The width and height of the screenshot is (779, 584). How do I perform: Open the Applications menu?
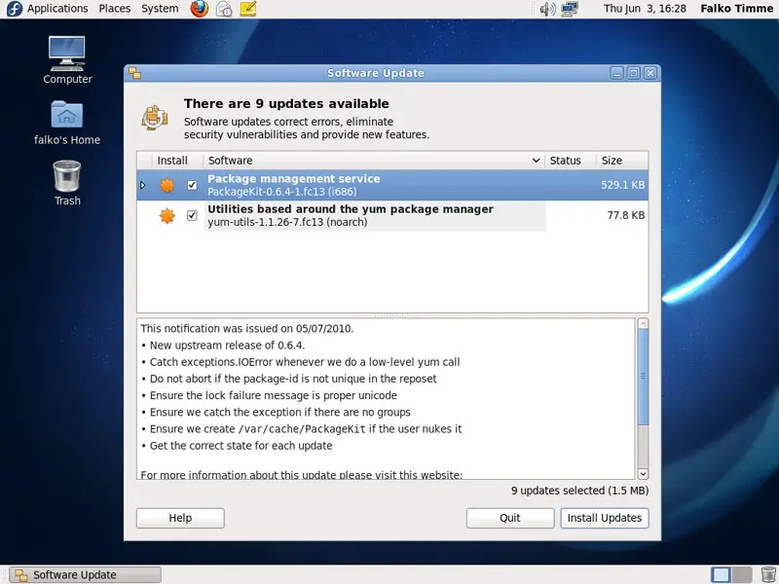click(57, 9)
